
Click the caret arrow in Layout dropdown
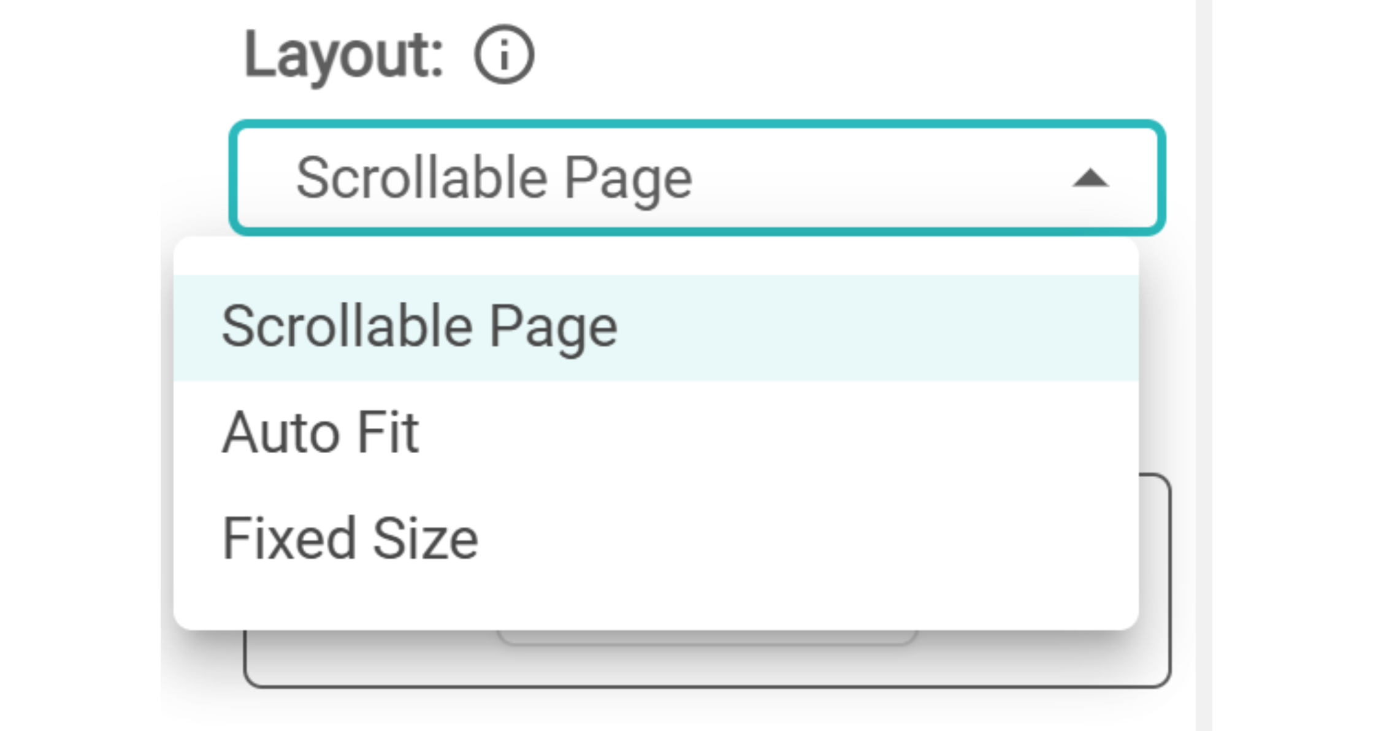click(1090, 178)
